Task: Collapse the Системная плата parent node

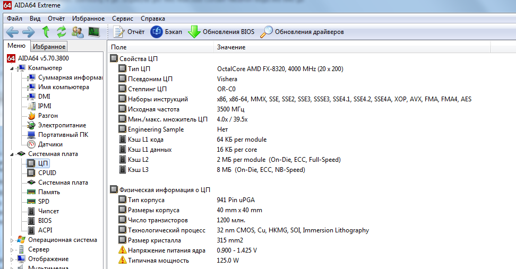Action: pyautogui.click(x=12, y=154)
